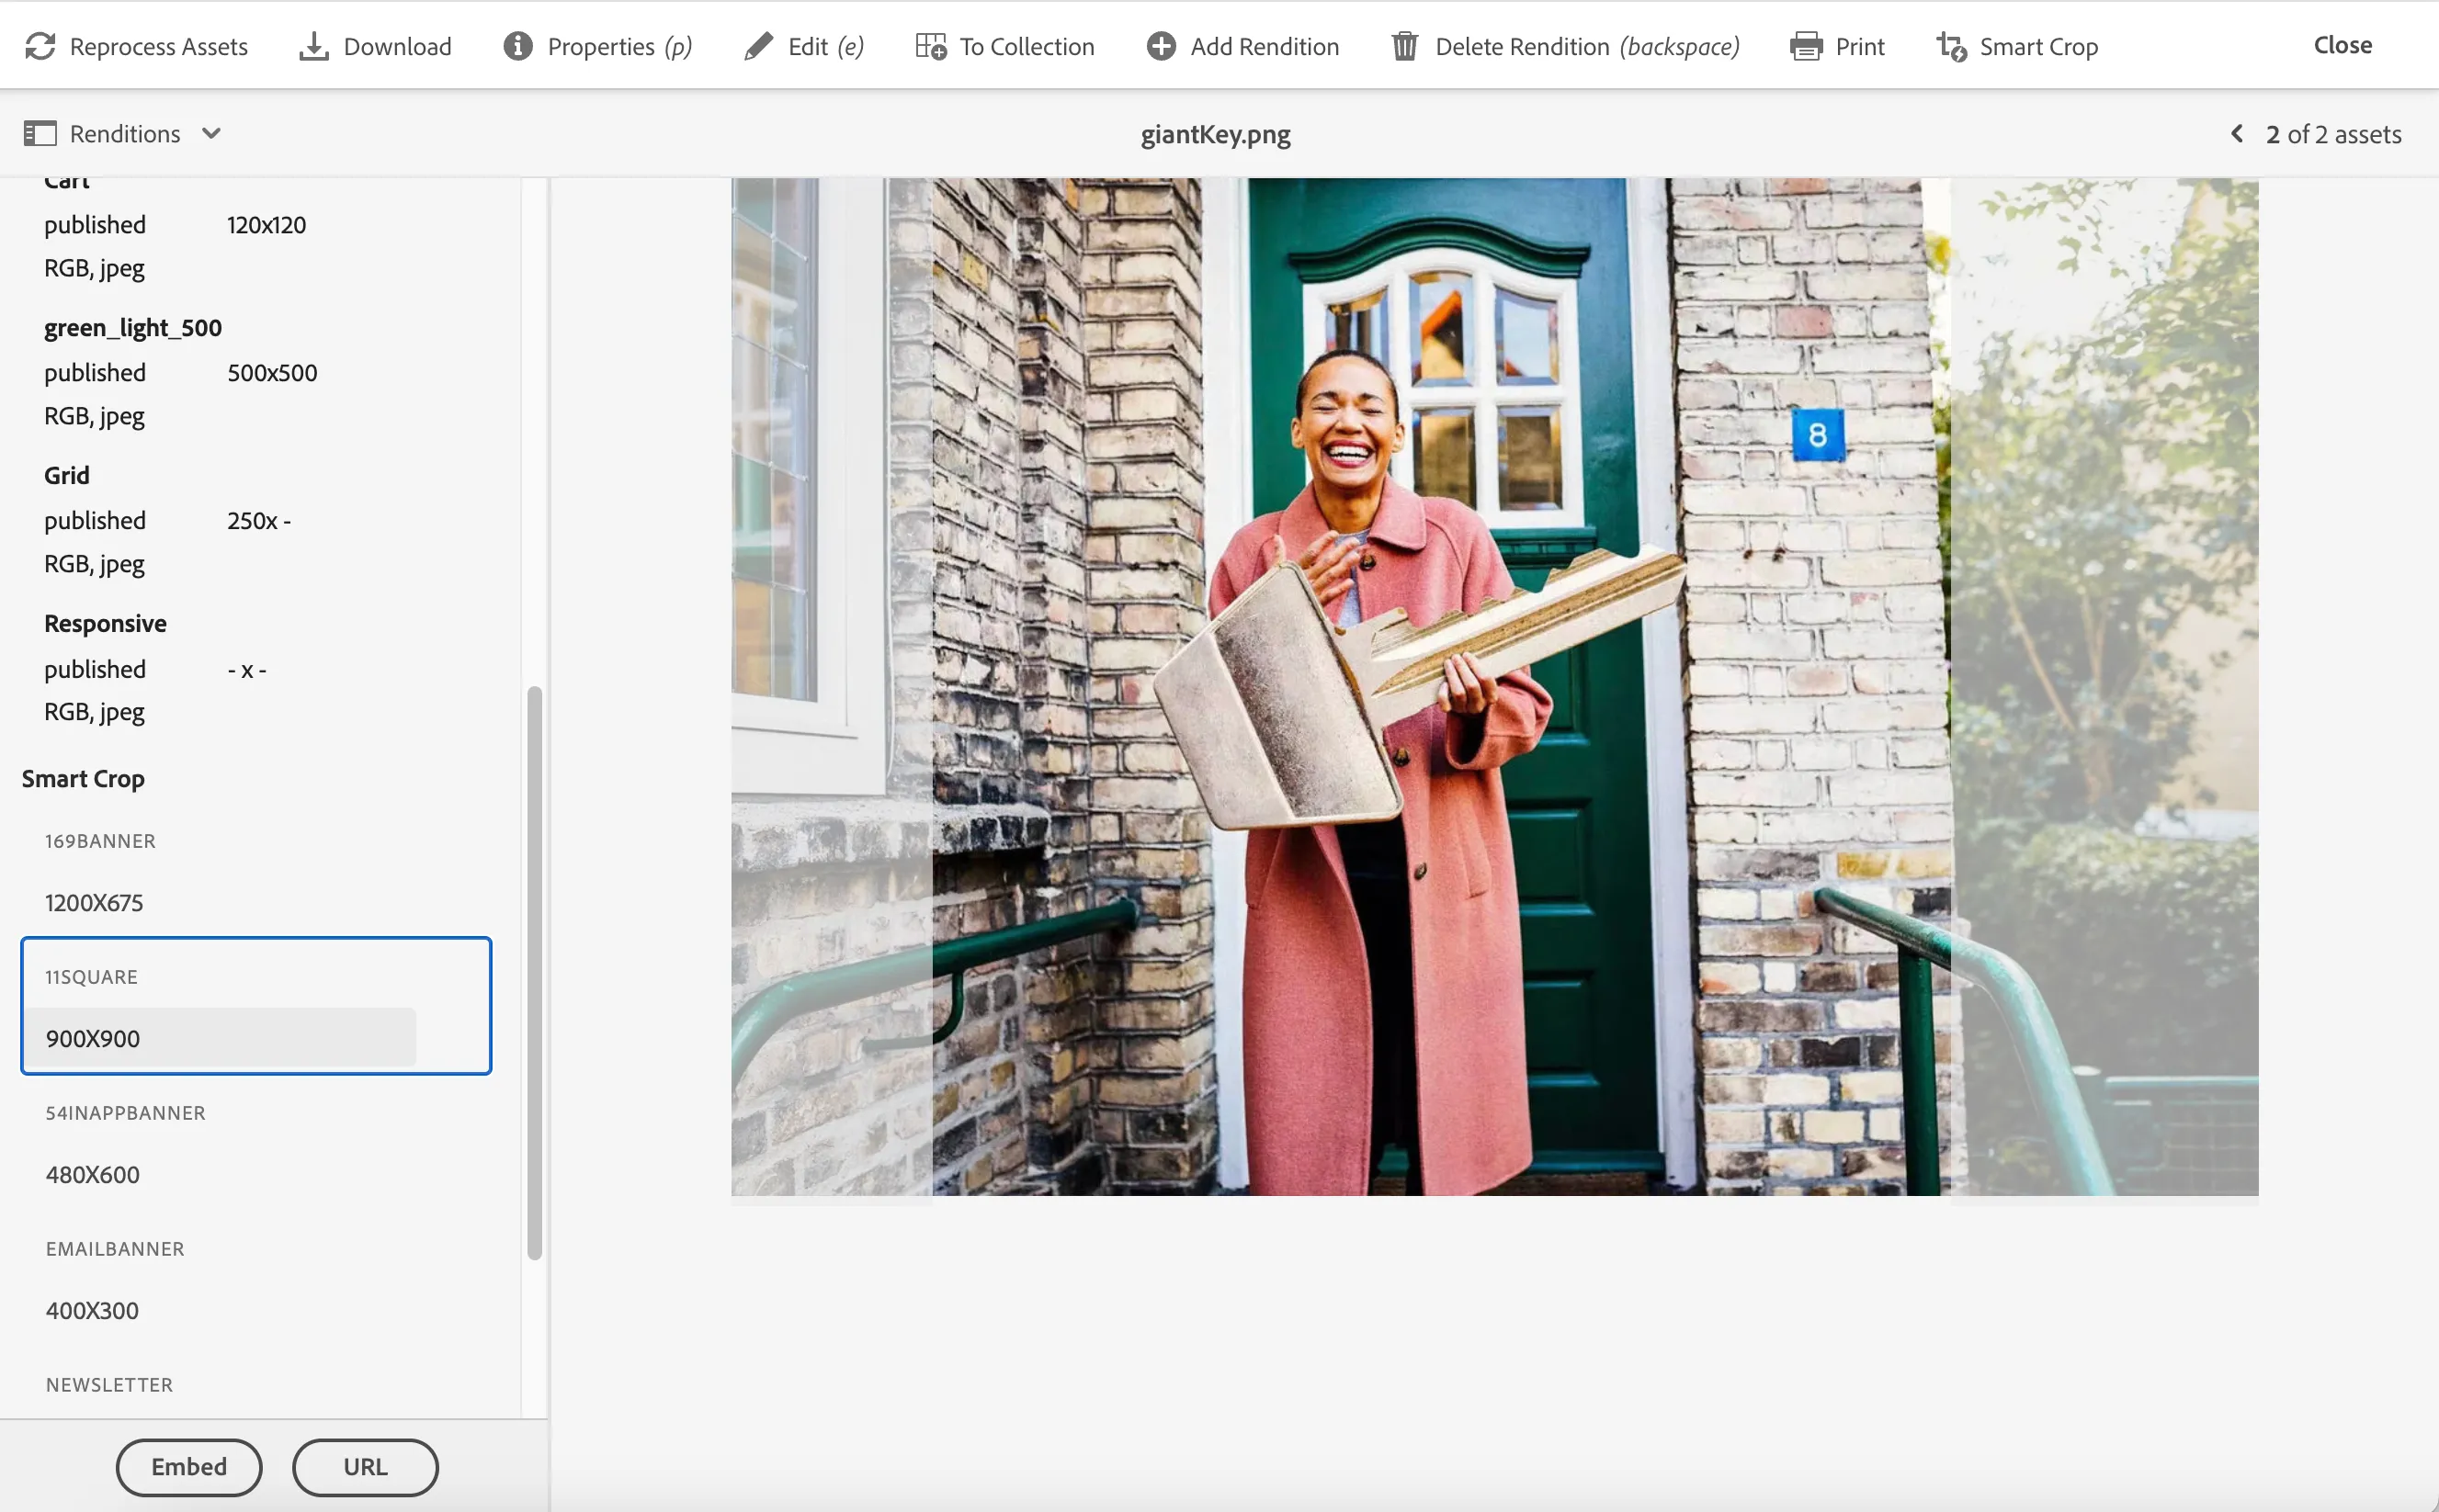Click the giantKey.png file title

pyautogui.click(x=1216, y=134)
